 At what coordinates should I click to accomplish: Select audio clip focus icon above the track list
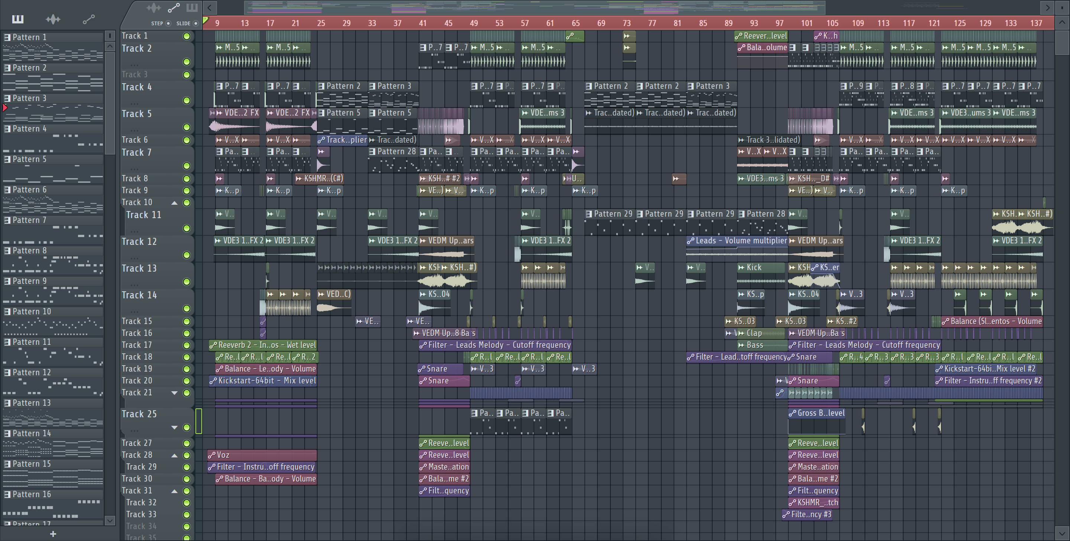(154, 7)
